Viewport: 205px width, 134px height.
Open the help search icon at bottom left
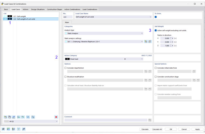pyautogui.click(x=3, y=129)
